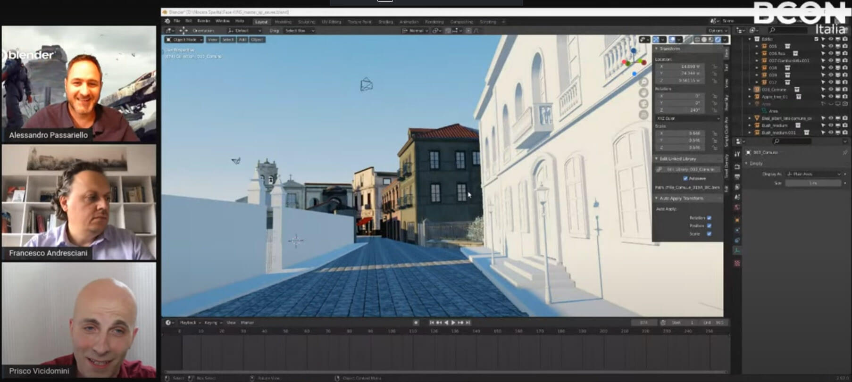
Task: Select material preview shading
Action: coord(711,40)
